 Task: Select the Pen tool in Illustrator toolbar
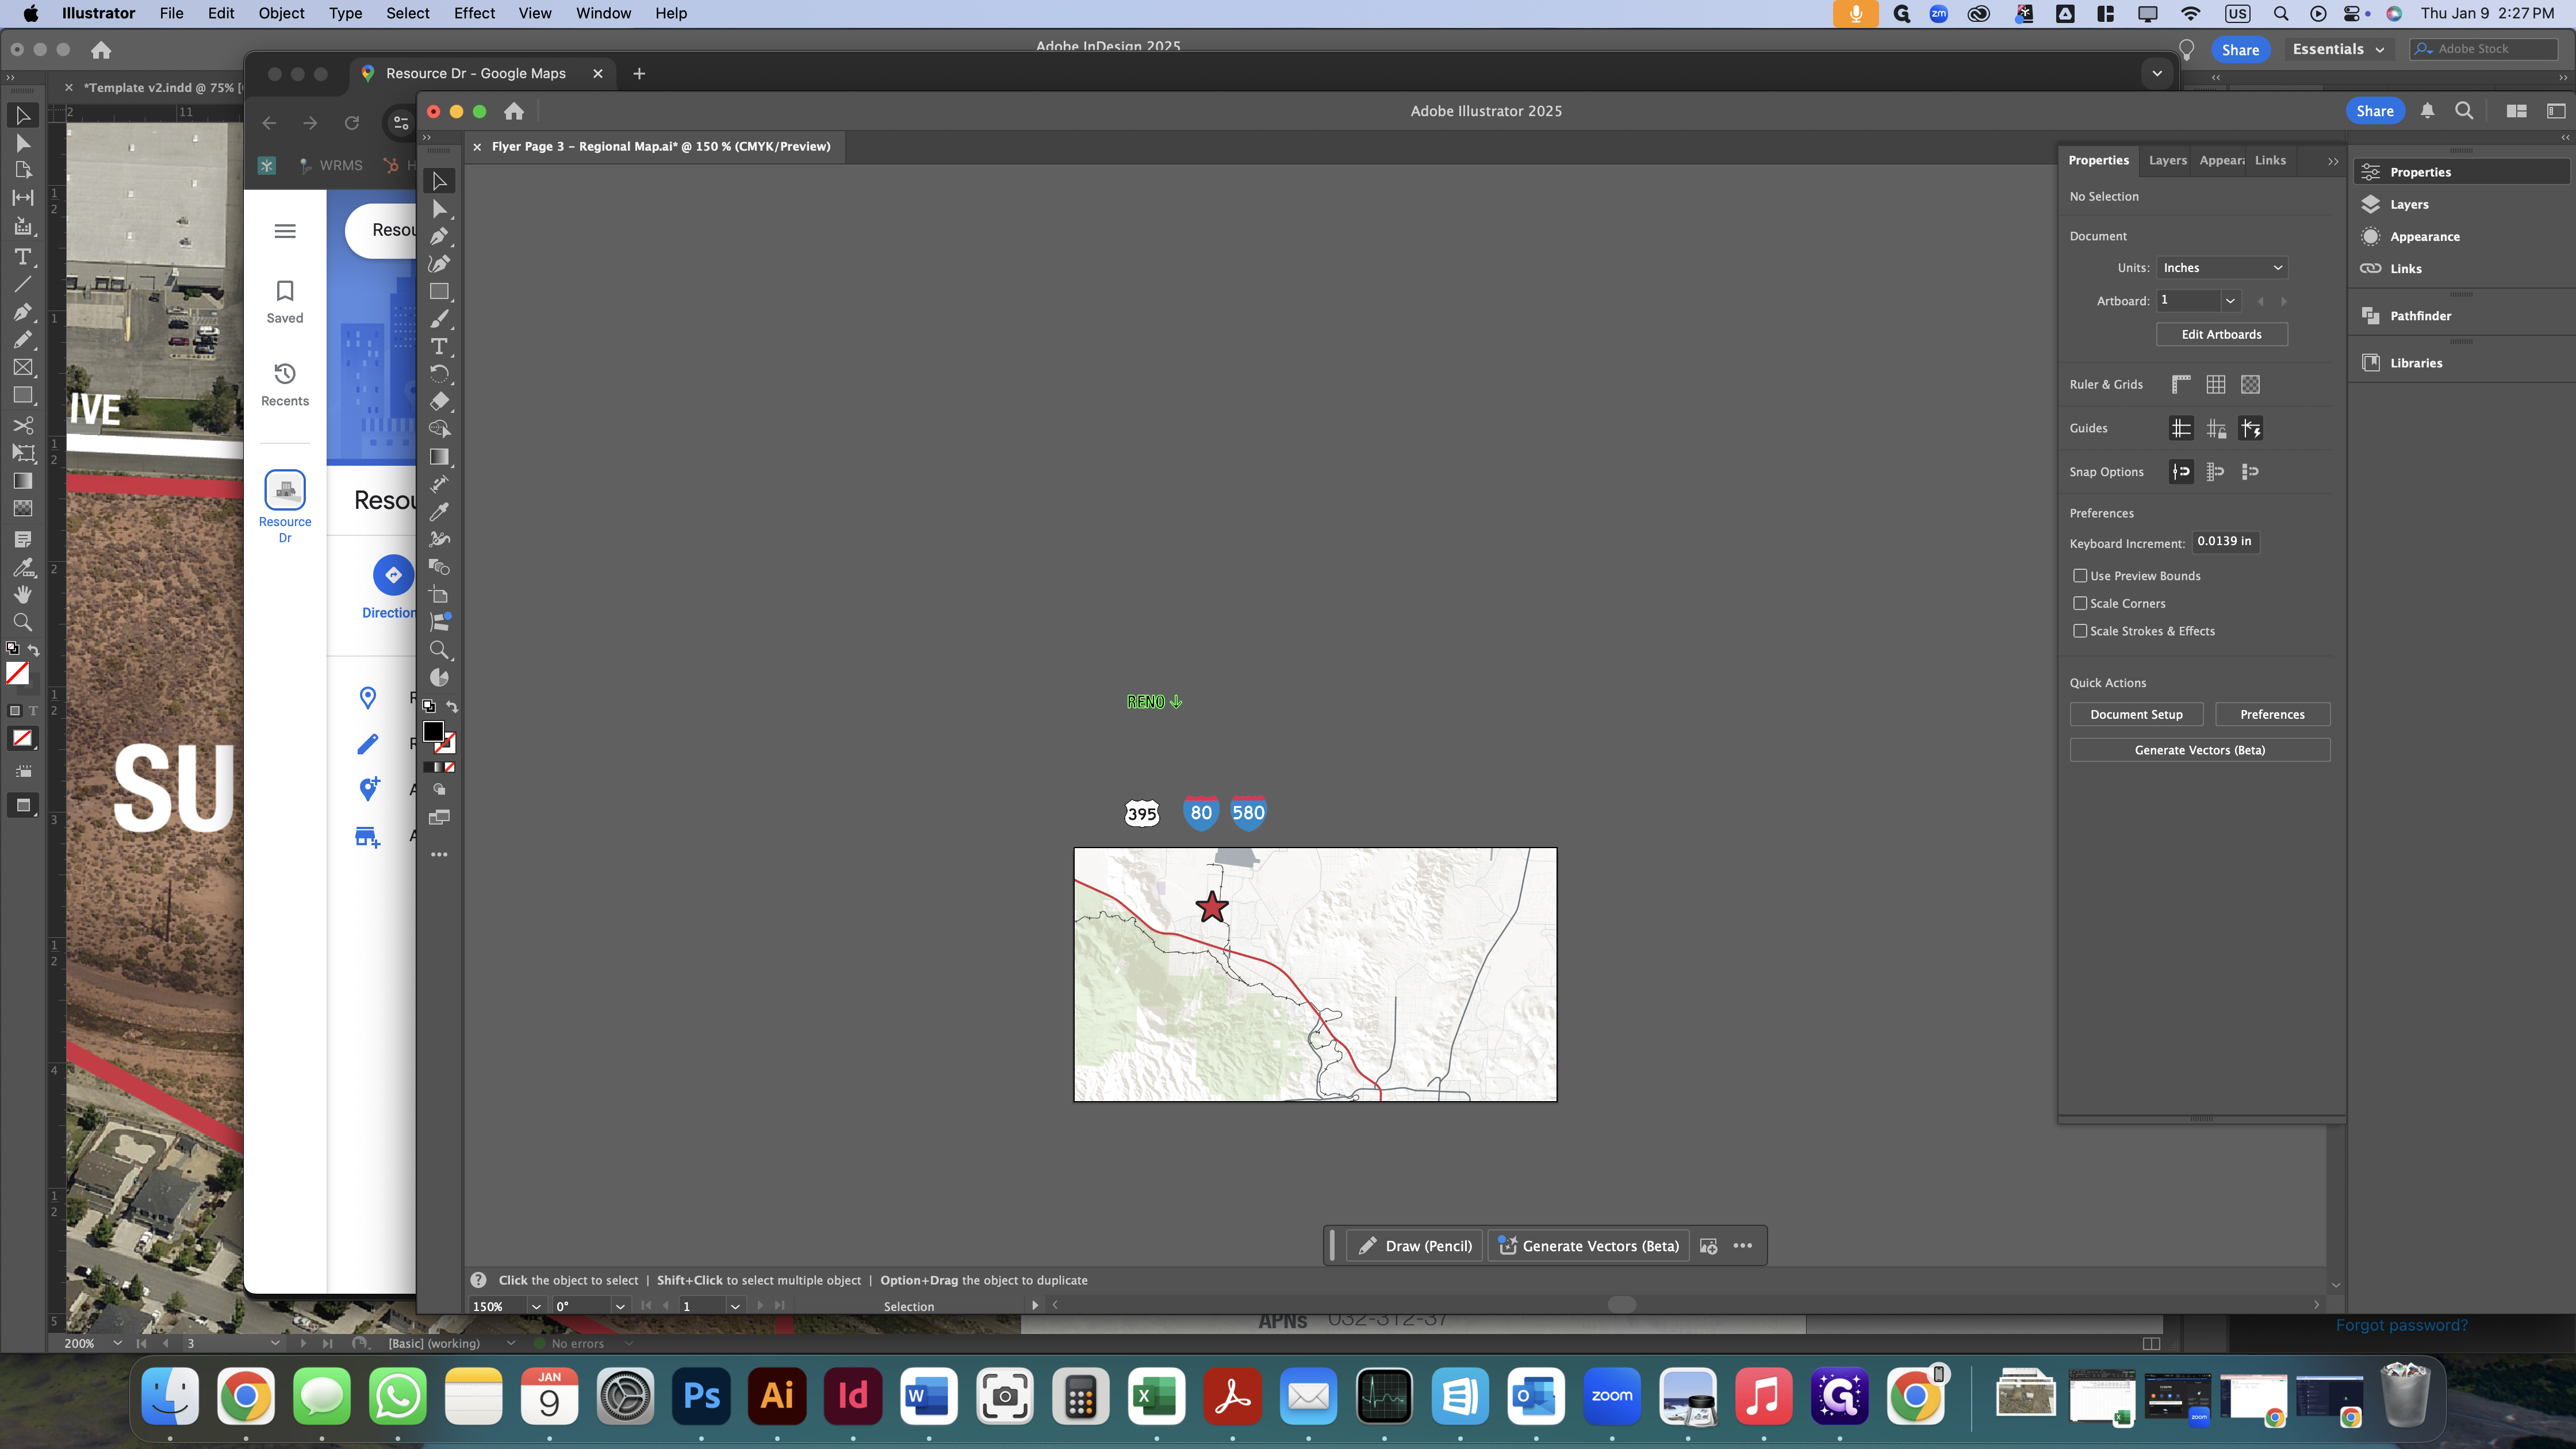(439, 236)
